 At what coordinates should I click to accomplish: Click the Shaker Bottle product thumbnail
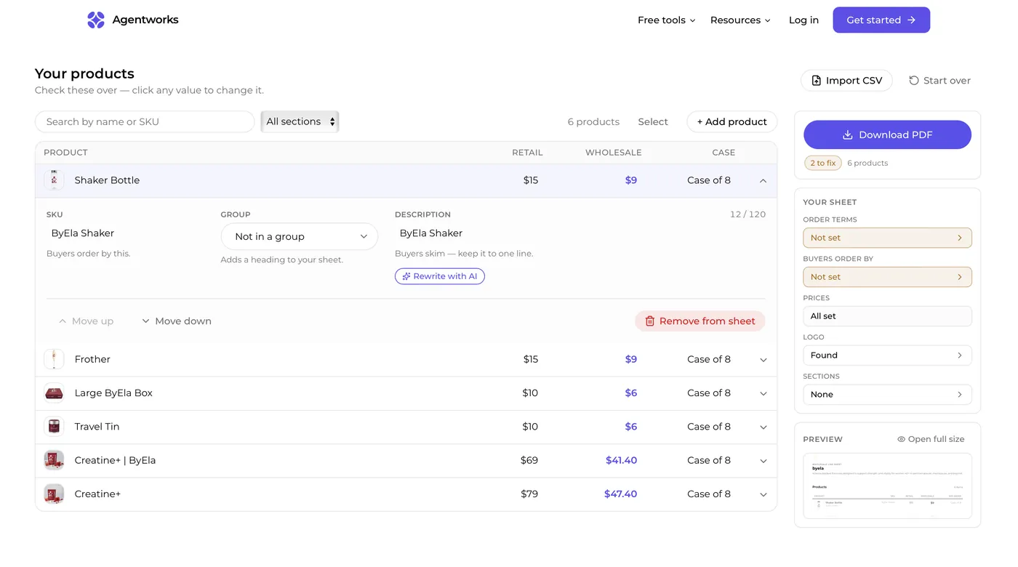pyautogui.click(x=54, y=180)
